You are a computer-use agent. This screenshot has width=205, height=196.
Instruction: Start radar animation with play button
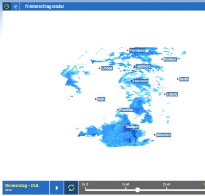point(57,188)
